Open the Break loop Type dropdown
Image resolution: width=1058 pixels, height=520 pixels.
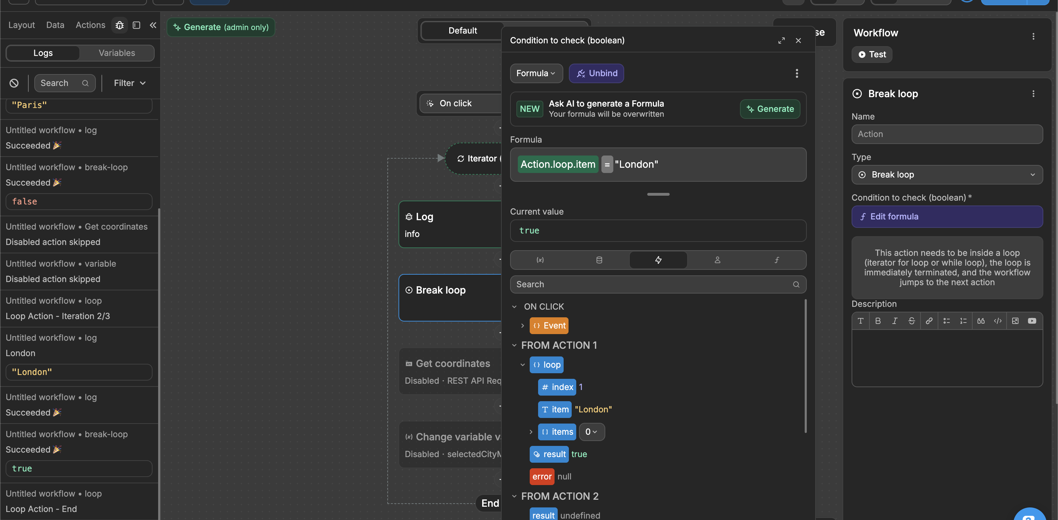click(947, 175)
